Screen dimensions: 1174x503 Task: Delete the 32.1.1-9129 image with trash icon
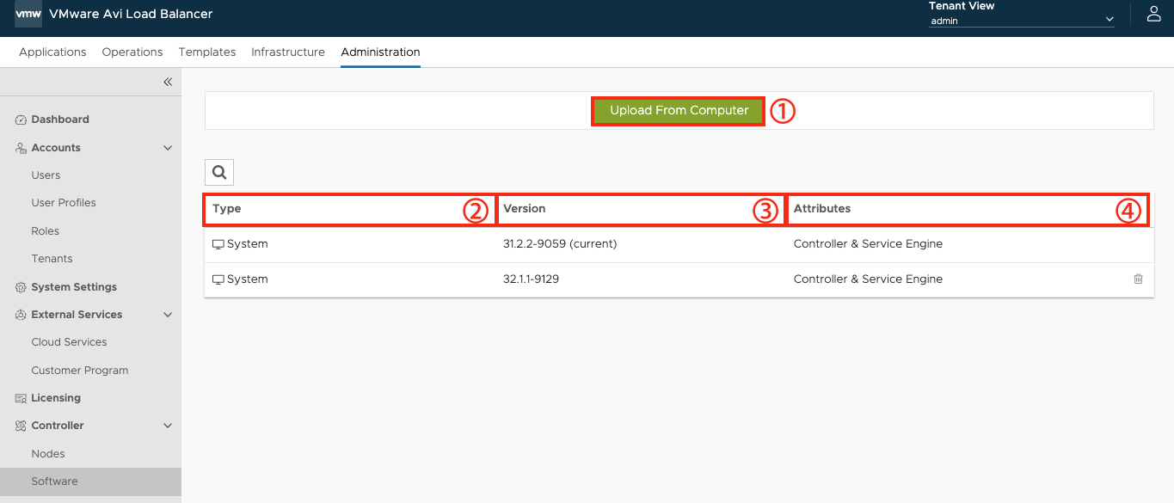point(1138,279)
